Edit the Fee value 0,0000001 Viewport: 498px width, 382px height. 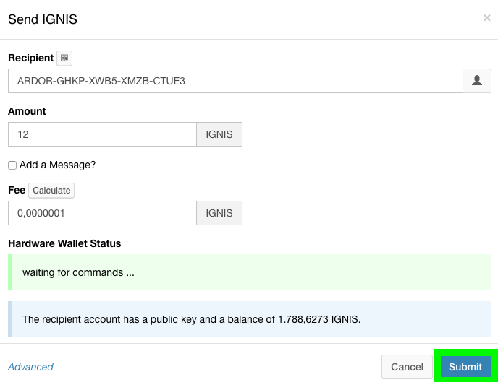click(x=102, y=213)
